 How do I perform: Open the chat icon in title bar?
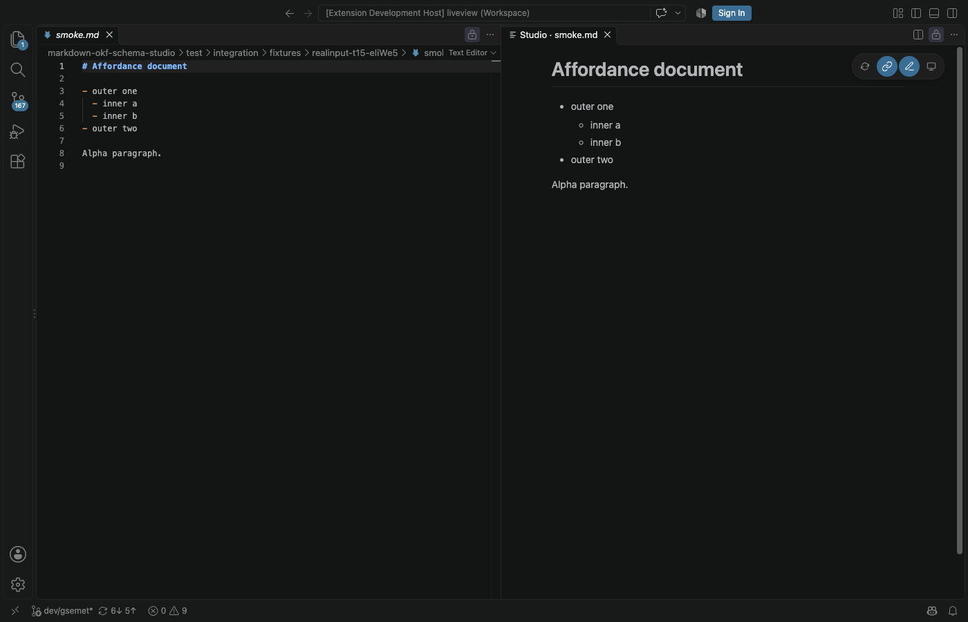click(661, 13)
